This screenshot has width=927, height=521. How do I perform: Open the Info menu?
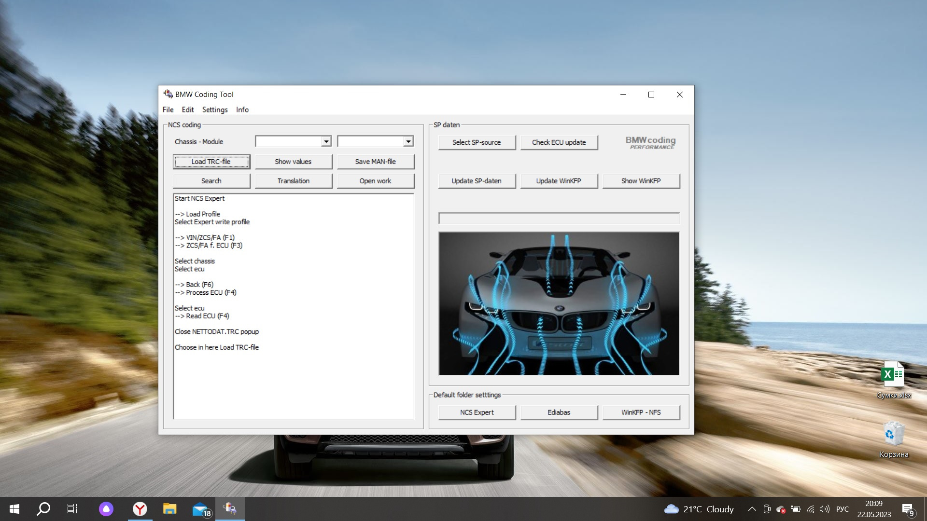(242, 110)
